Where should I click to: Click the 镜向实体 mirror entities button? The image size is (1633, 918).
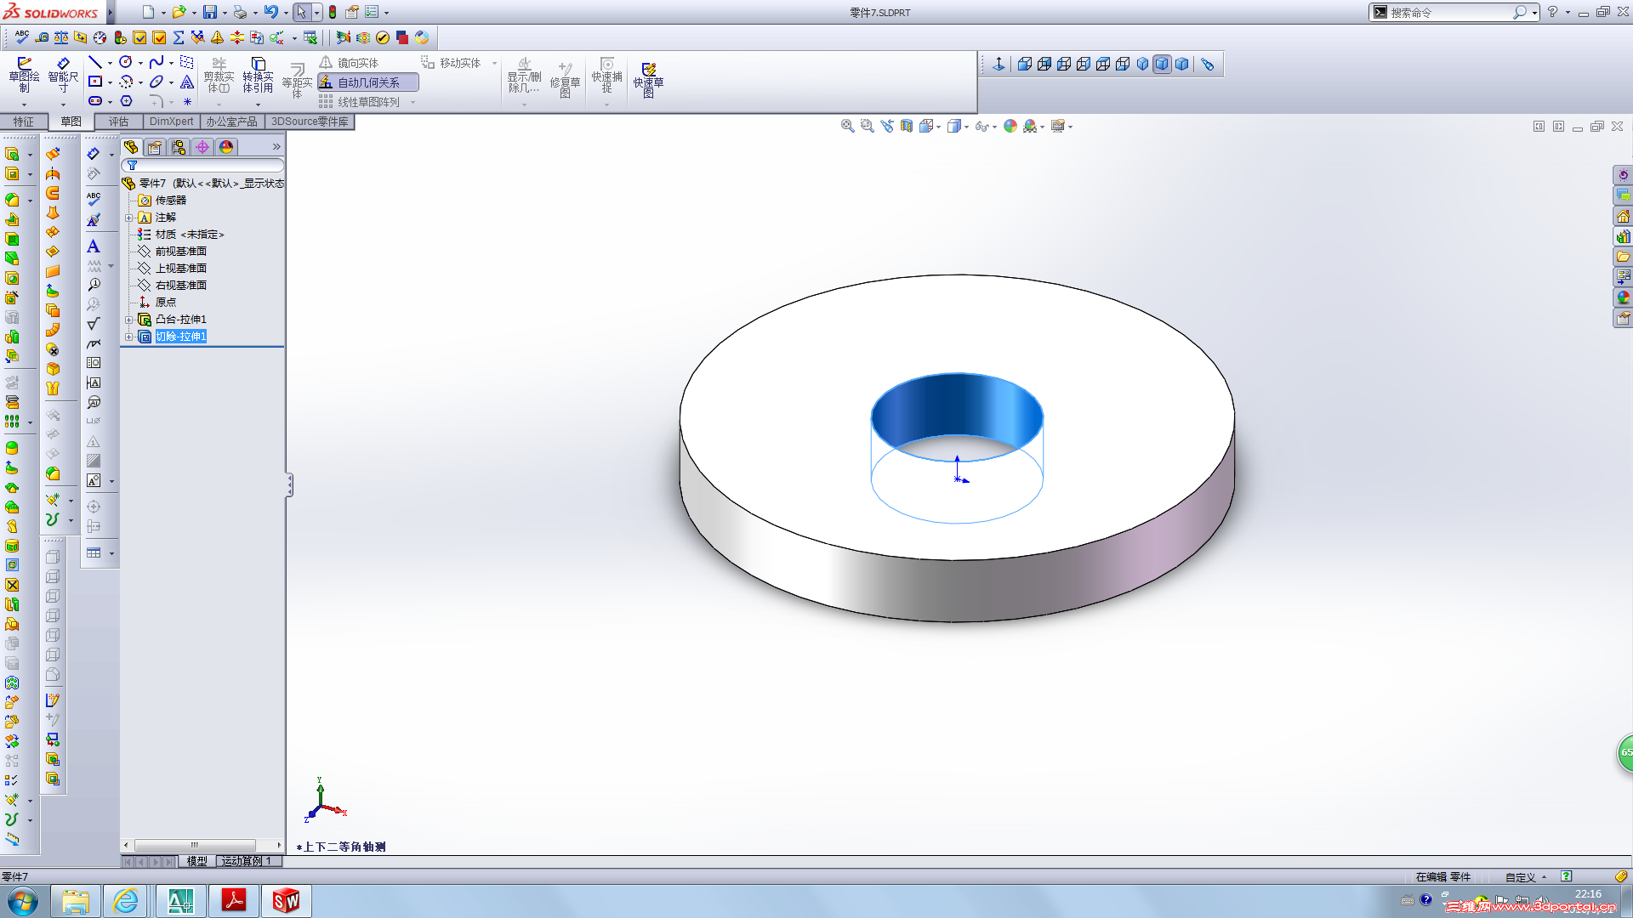pyautogui.click(x=350, y=63)
